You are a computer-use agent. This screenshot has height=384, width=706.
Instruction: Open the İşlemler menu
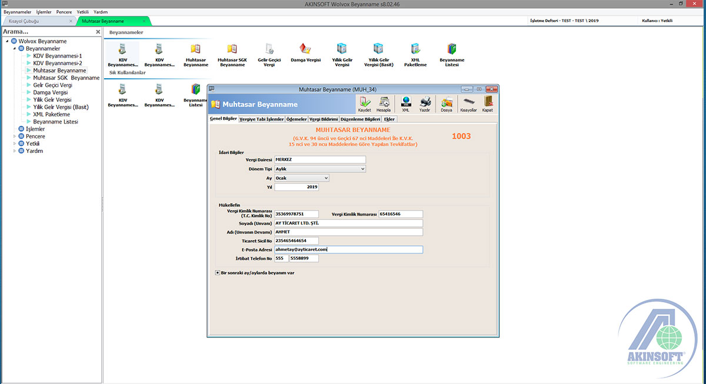(x=44, y=12)
